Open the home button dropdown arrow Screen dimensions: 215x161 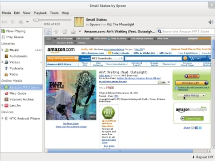(x=80, y=31)
